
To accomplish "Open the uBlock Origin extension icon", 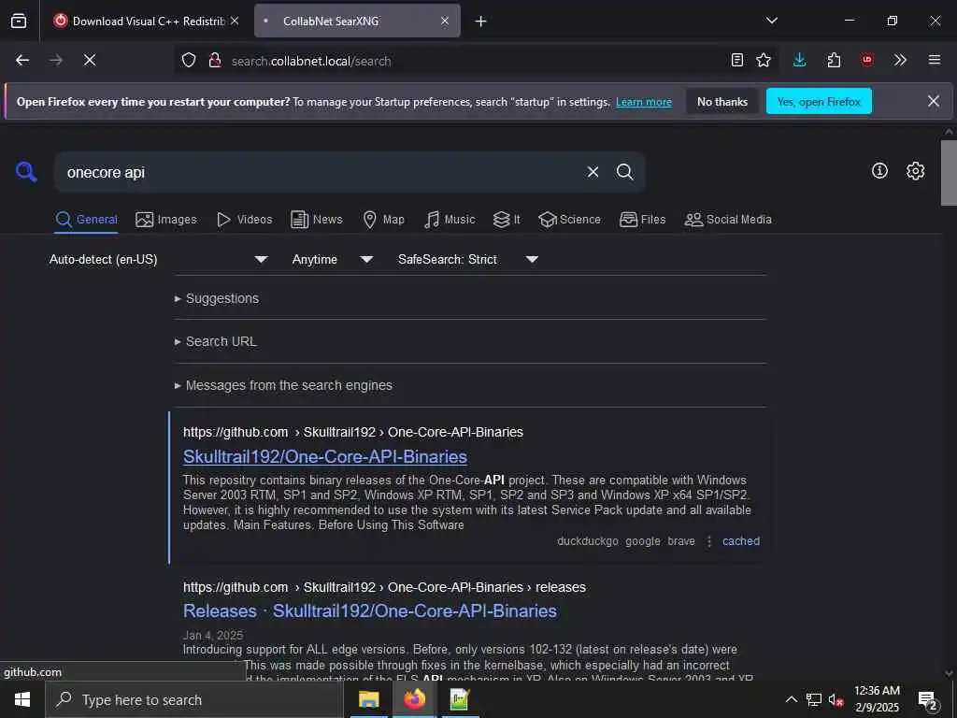I will point(867,60).
